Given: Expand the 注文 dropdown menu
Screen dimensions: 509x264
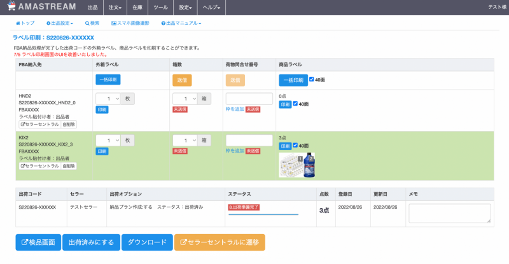Looking at the screenshot, I should [115, 7].
